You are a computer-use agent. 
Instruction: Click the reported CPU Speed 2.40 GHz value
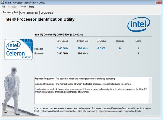tap(62, 49)
